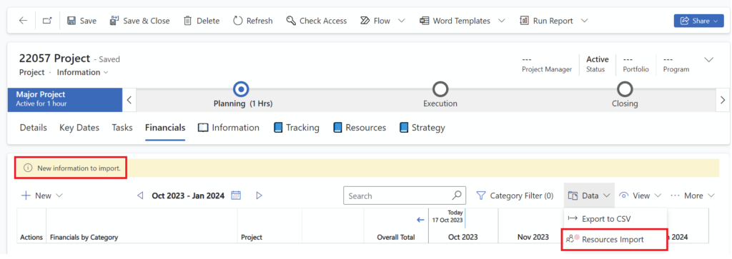The height and width of the screenshot is (259, 732).
Task: Expand the Flow dropdown
Action: coord(402,21)
